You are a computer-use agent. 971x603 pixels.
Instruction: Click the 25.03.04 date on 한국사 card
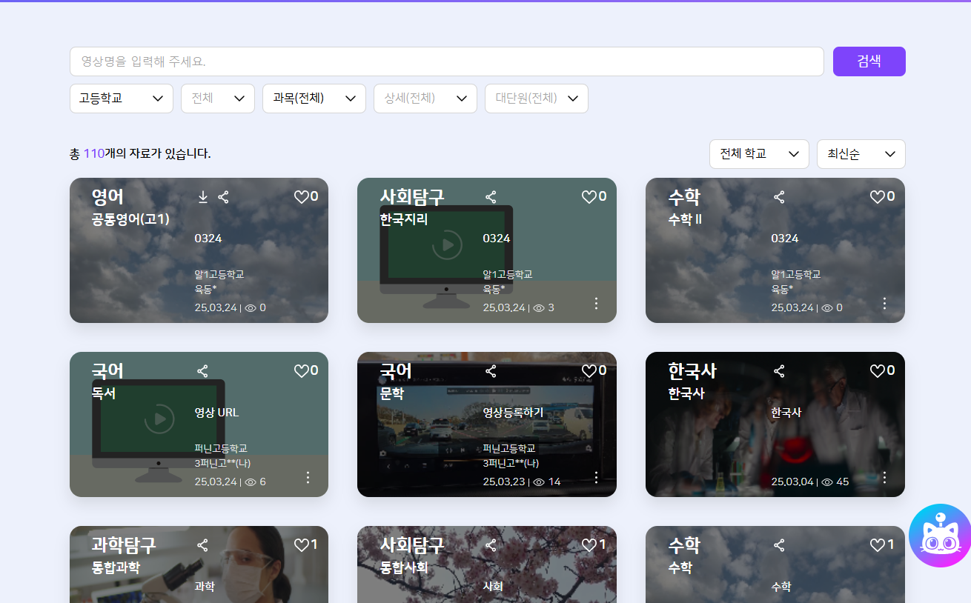[x=792, y=482]
